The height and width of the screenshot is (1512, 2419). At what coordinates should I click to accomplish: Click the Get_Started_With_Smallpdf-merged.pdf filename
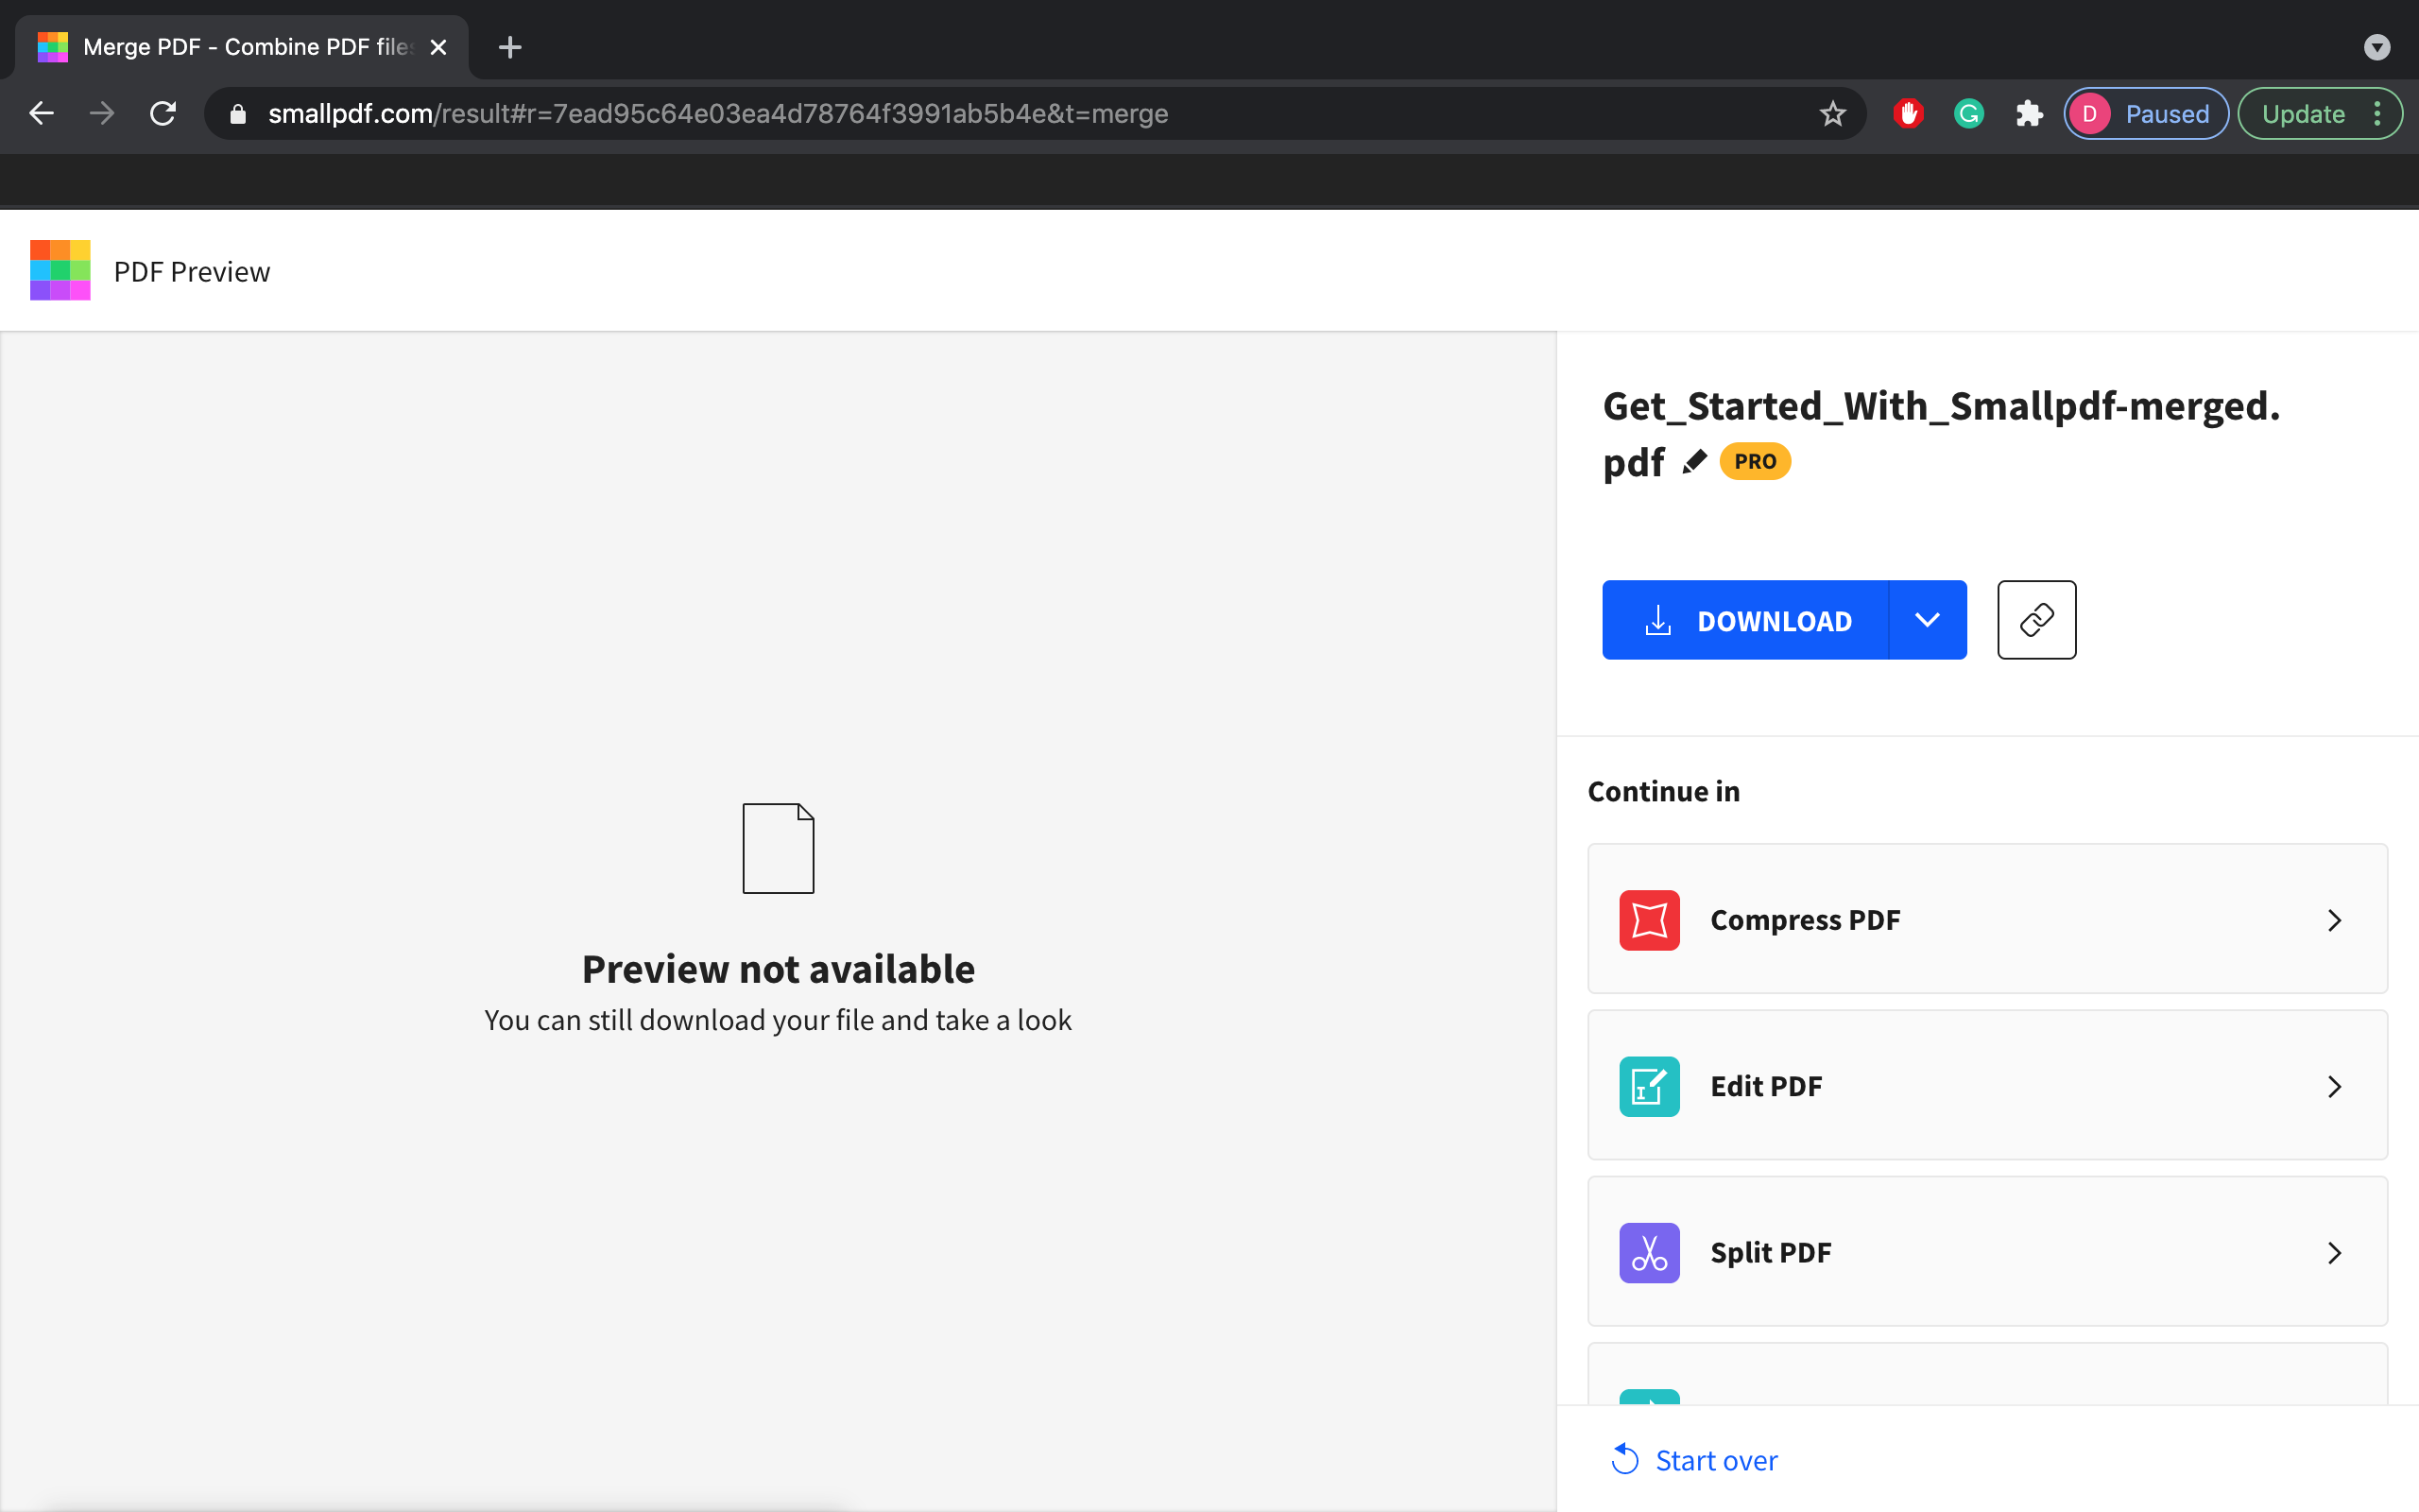[1941, 433]
